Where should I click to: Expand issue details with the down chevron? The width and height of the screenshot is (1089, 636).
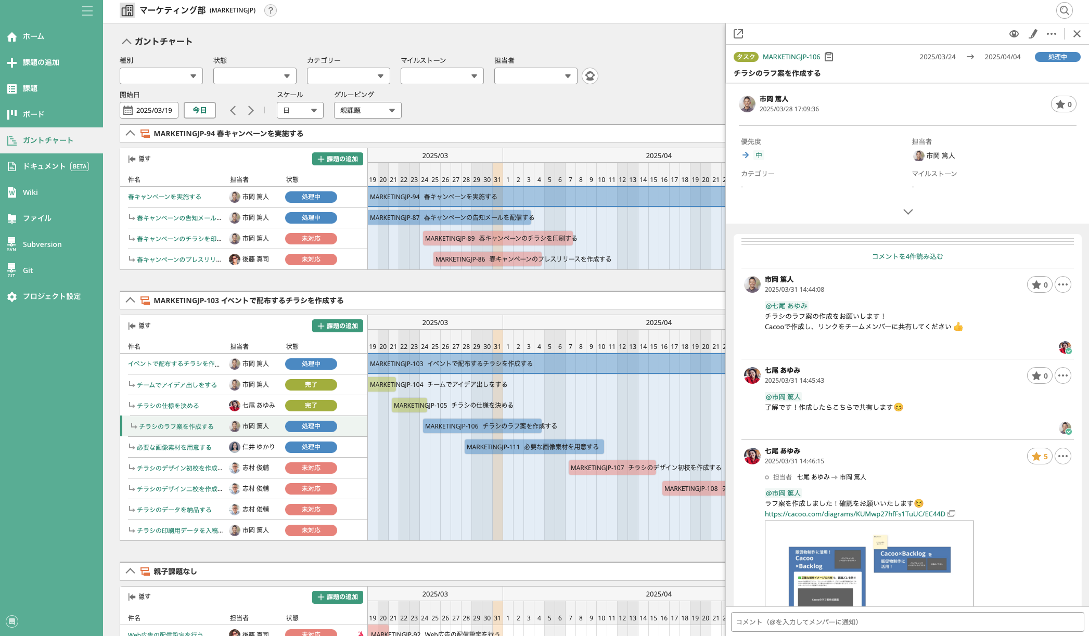point(907,212)
